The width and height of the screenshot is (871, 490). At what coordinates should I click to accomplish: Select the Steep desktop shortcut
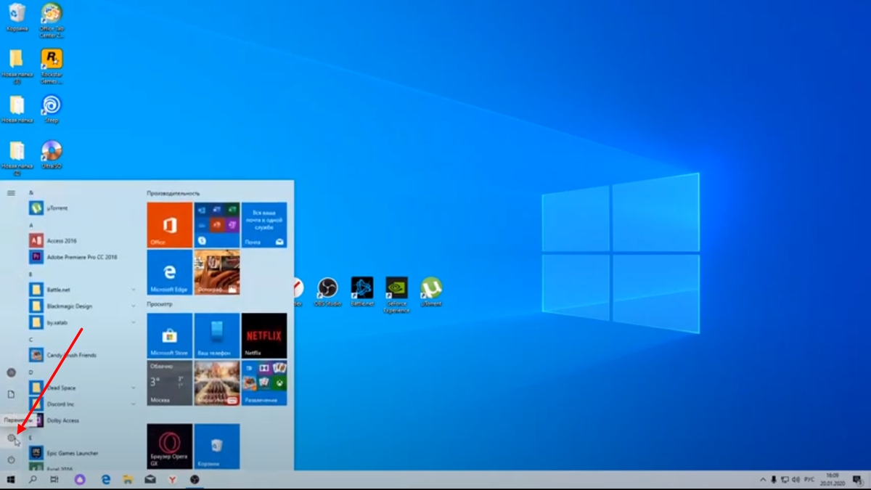pos(52,109)
